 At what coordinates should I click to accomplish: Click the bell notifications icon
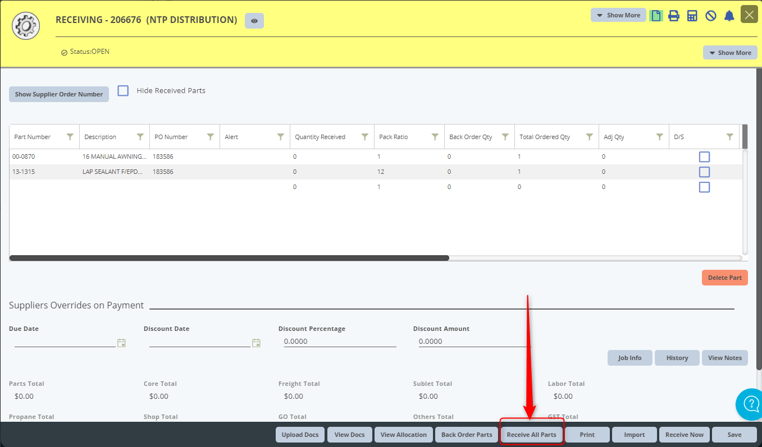pyautogui.click(x=729, y=16)
